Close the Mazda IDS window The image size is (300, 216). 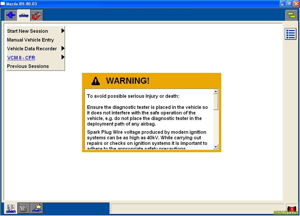(296, 4)
